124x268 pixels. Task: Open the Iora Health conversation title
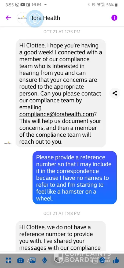[46, 18]
